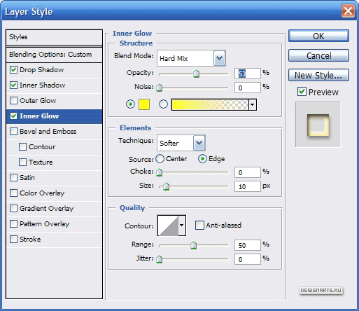359x311 pixels.
Task: Click the Opacity percent input field
Action: (x=248, y=74)
